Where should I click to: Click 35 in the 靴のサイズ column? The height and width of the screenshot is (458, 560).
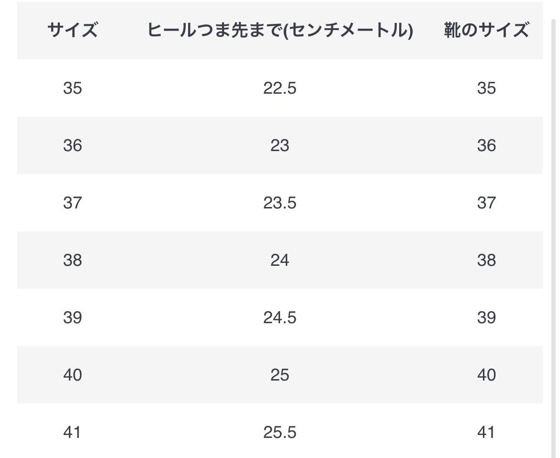[x=486, y=88]
